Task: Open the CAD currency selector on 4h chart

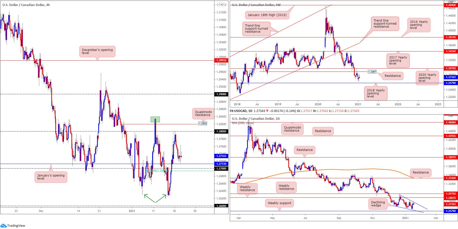Action: (221, 5)
